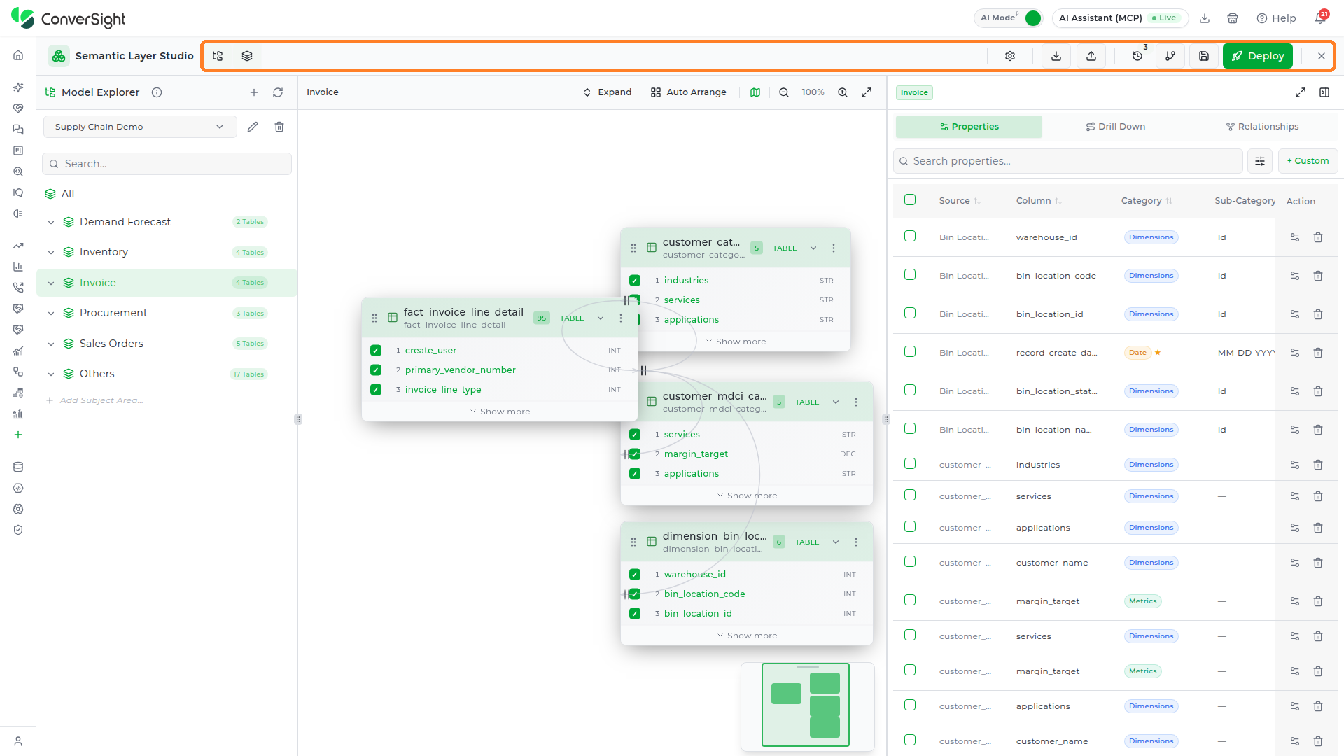Uncheck warehouse_id column in dimension_bin_loc table
This screenshot has height=756, width=1344.
tap(635, 575)
